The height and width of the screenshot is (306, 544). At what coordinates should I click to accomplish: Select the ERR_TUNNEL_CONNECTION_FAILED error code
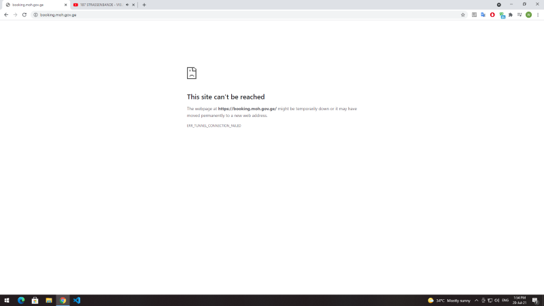coord(214,126)
